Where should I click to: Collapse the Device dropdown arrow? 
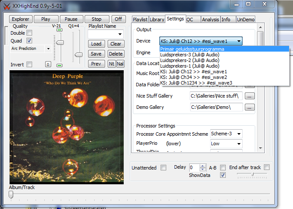(239, 41)
